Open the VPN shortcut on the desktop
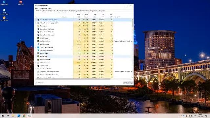This screenshot has height=118, width=210. [x=4, y=3]
